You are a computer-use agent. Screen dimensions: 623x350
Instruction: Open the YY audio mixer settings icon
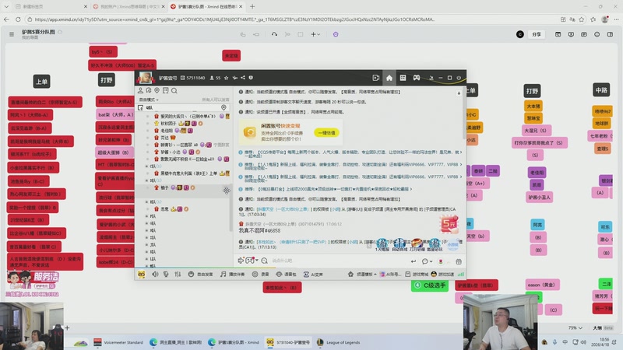178,275
